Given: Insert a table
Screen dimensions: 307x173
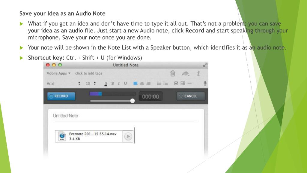Looking at the screenshot, I should coord(183,83).
